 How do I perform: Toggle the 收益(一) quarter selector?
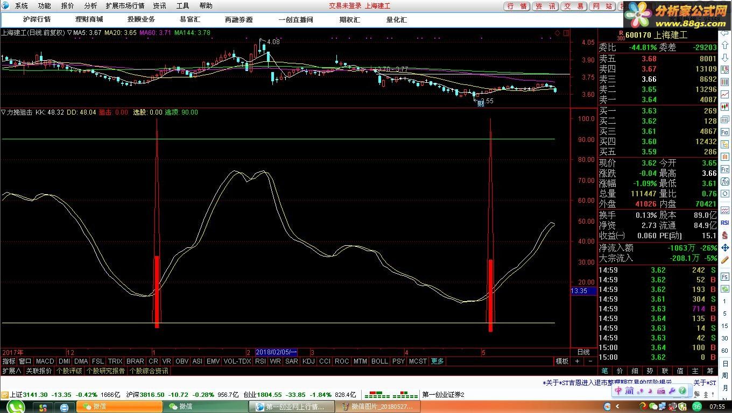click(x=612, y=236)
